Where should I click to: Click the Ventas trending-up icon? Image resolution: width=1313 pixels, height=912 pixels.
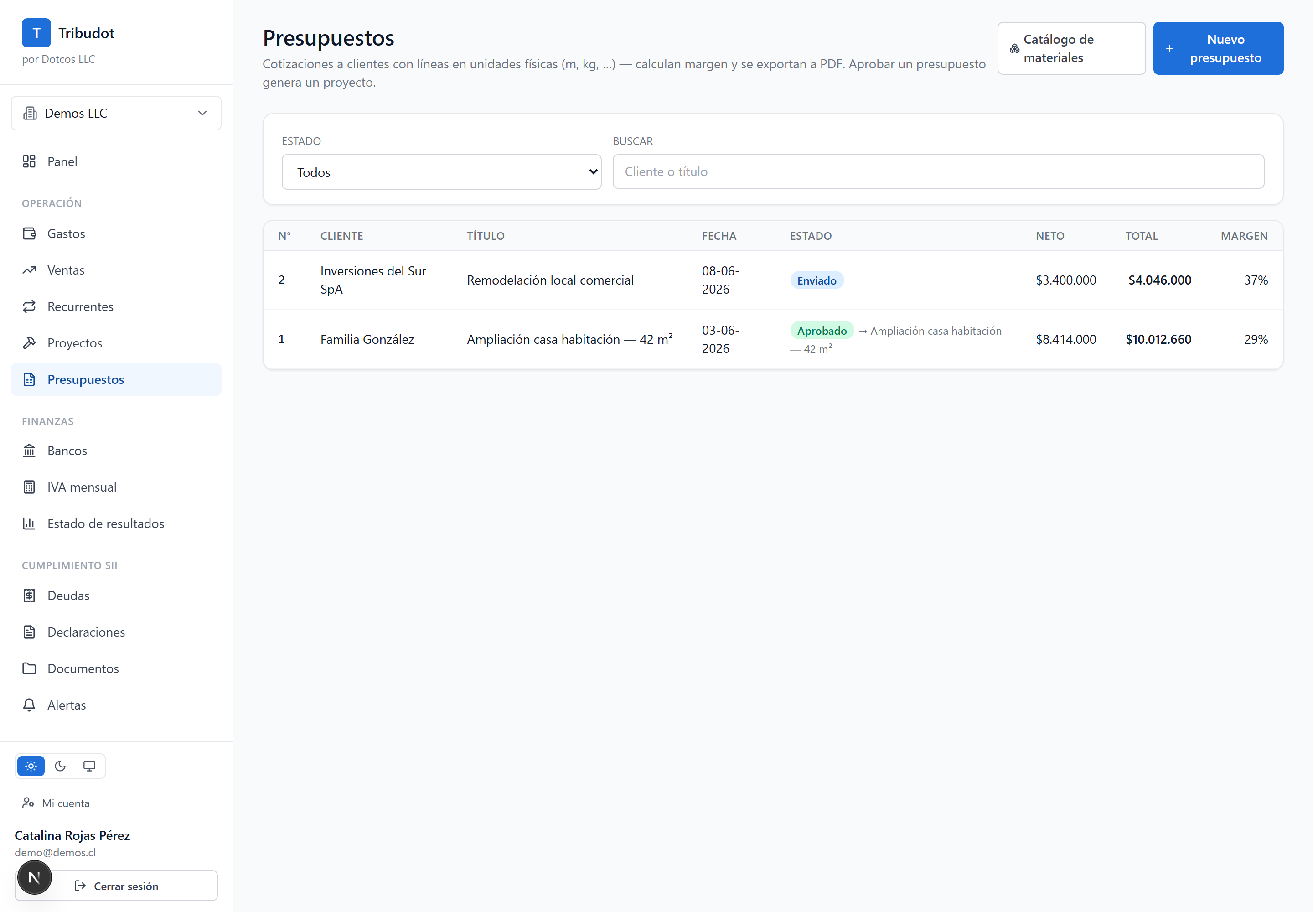pyautogui.click(x=29, y=270)
